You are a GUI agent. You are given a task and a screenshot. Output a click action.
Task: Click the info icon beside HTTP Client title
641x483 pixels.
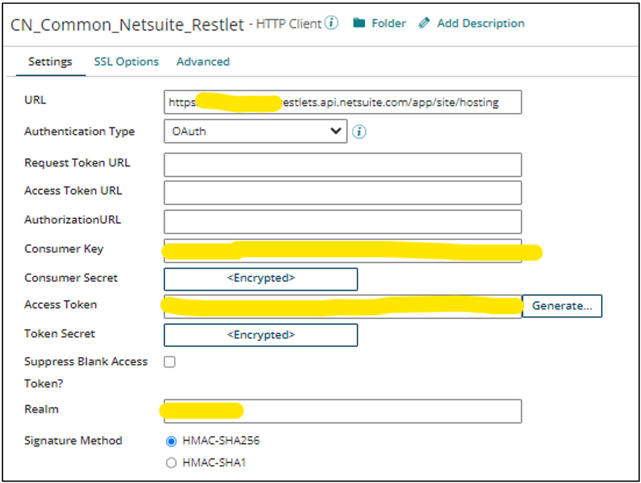click(x=331, y=23)
